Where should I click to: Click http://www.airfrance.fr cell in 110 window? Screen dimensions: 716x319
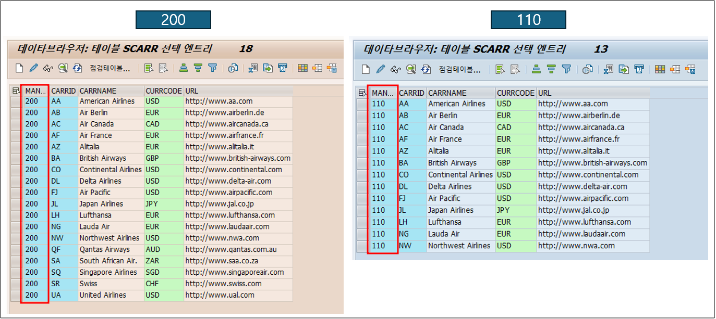coord(593,139)
